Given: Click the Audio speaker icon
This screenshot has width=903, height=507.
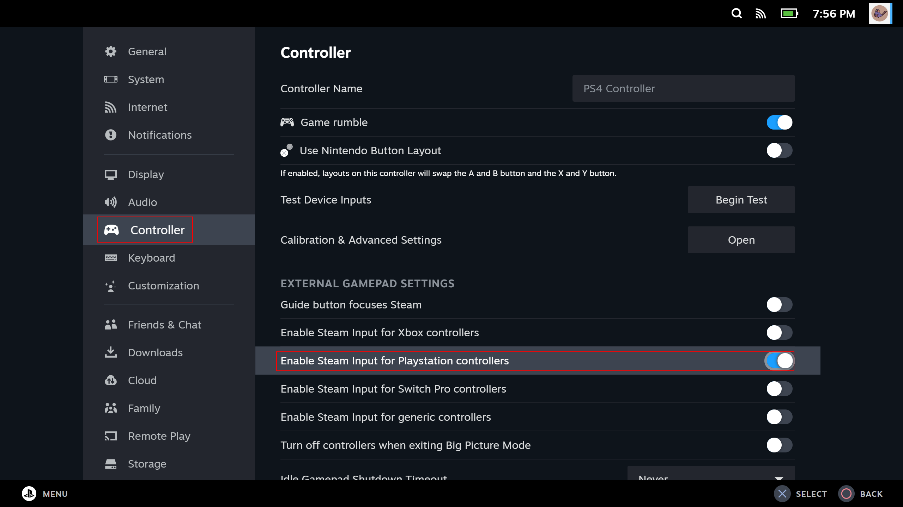Looking at the screenshot, I should (x=111, y=202).
